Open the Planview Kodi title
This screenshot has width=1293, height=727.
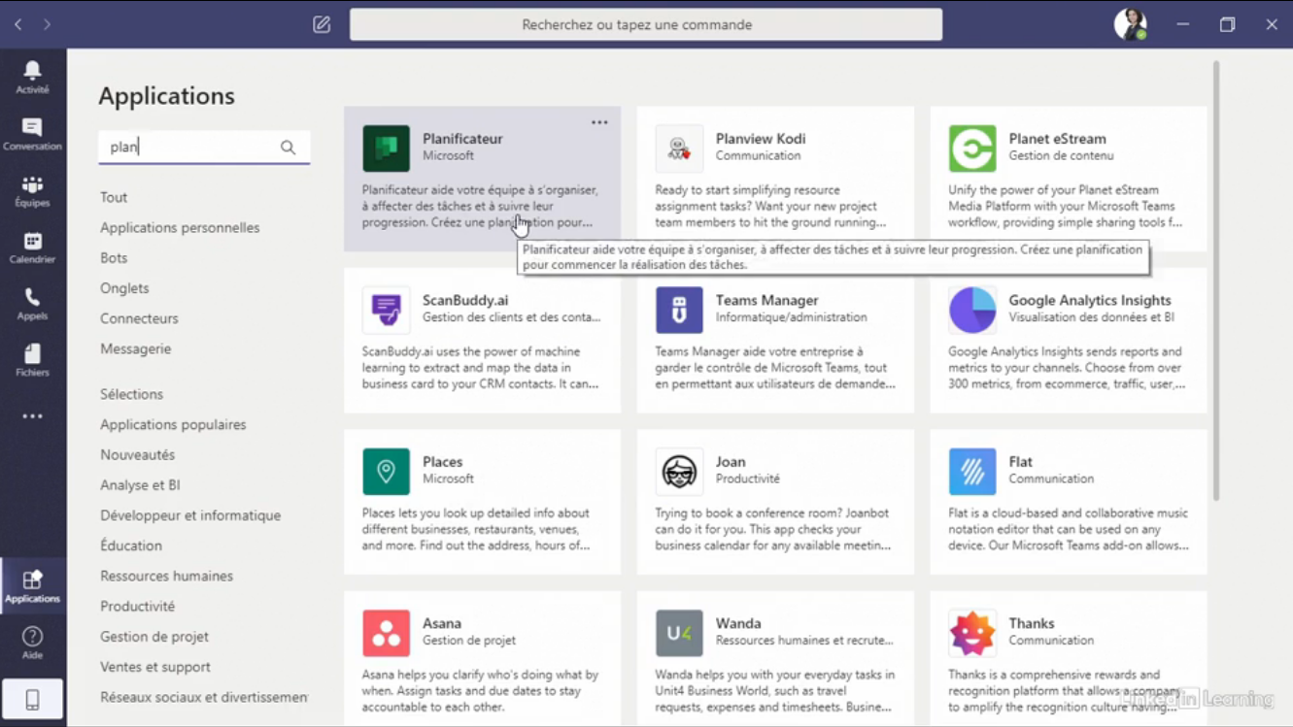pos(761,139)
